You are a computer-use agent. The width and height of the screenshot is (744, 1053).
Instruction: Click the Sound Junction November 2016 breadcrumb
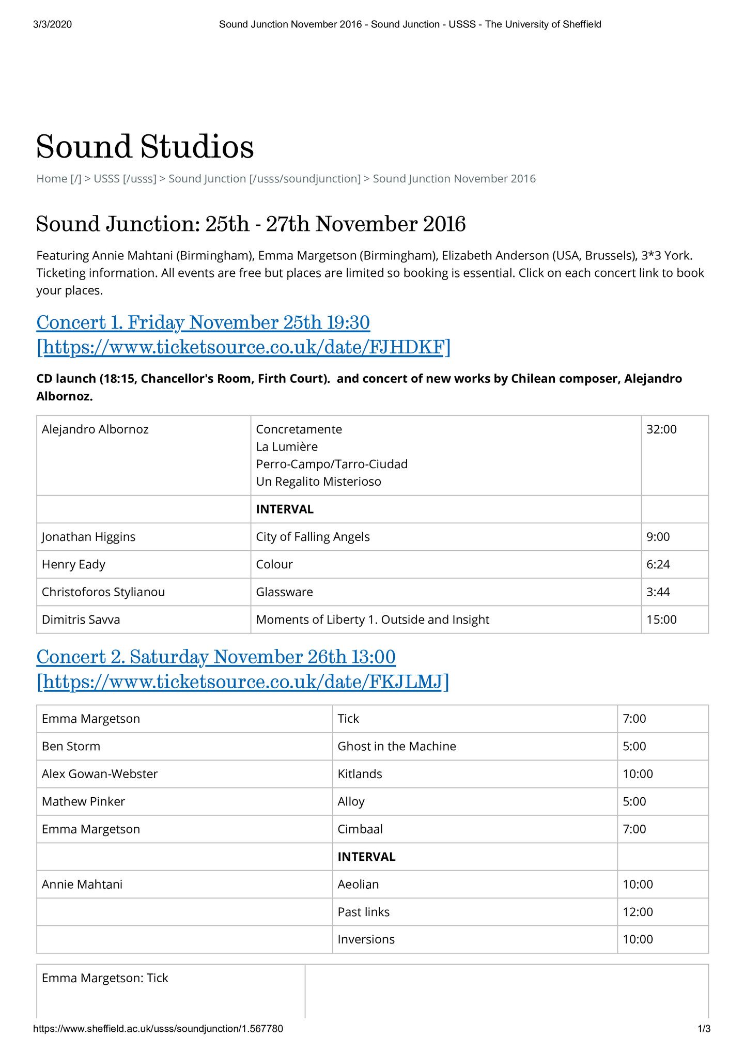(454, 179)
